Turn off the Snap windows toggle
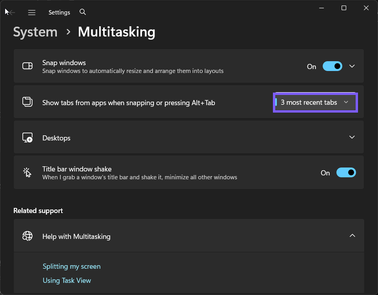 [333, 66]
